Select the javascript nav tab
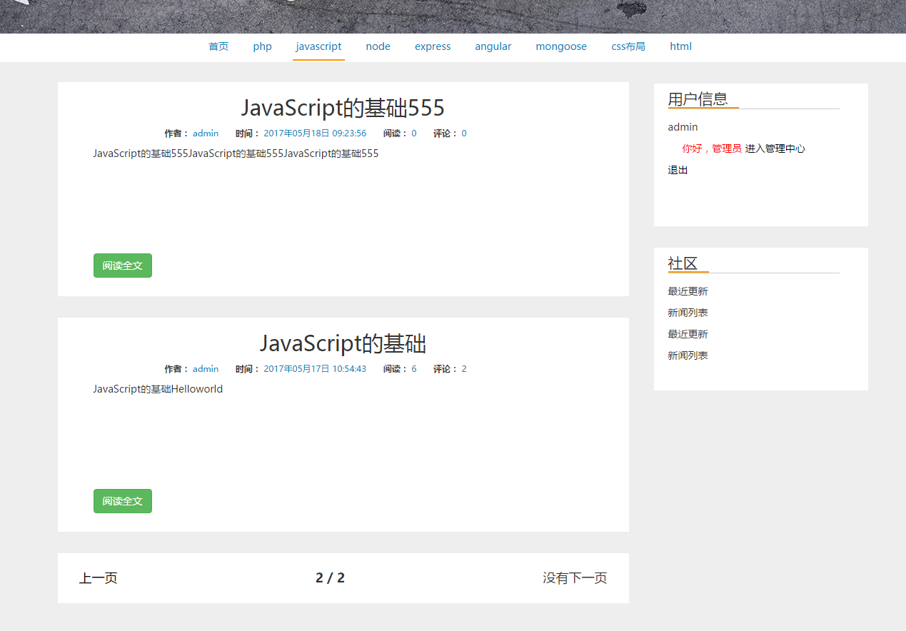The image size is (906, 631). pyautogui.click(x=318, y=46)
